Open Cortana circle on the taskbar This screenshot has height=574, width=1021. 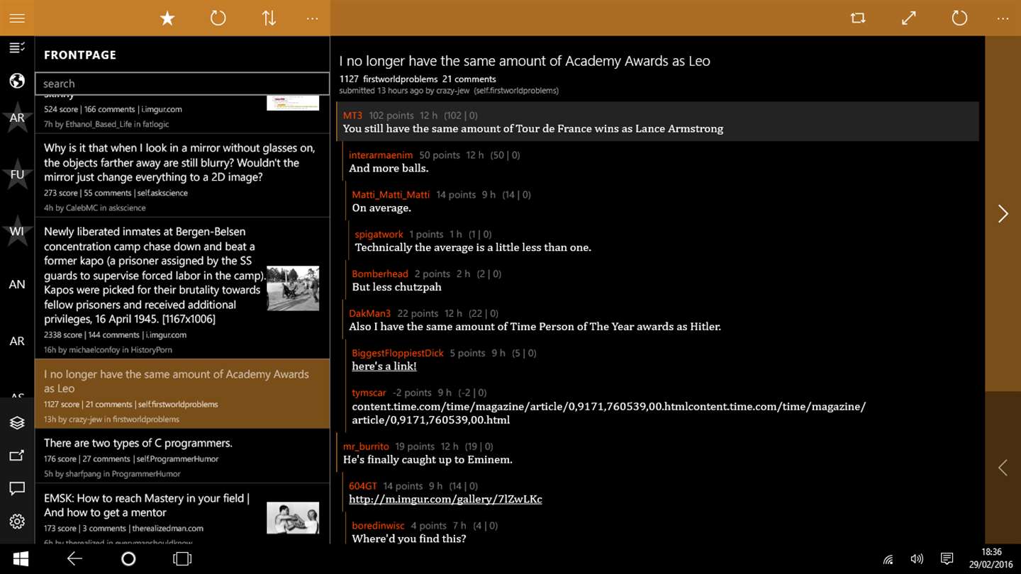[x=128, y=559]
